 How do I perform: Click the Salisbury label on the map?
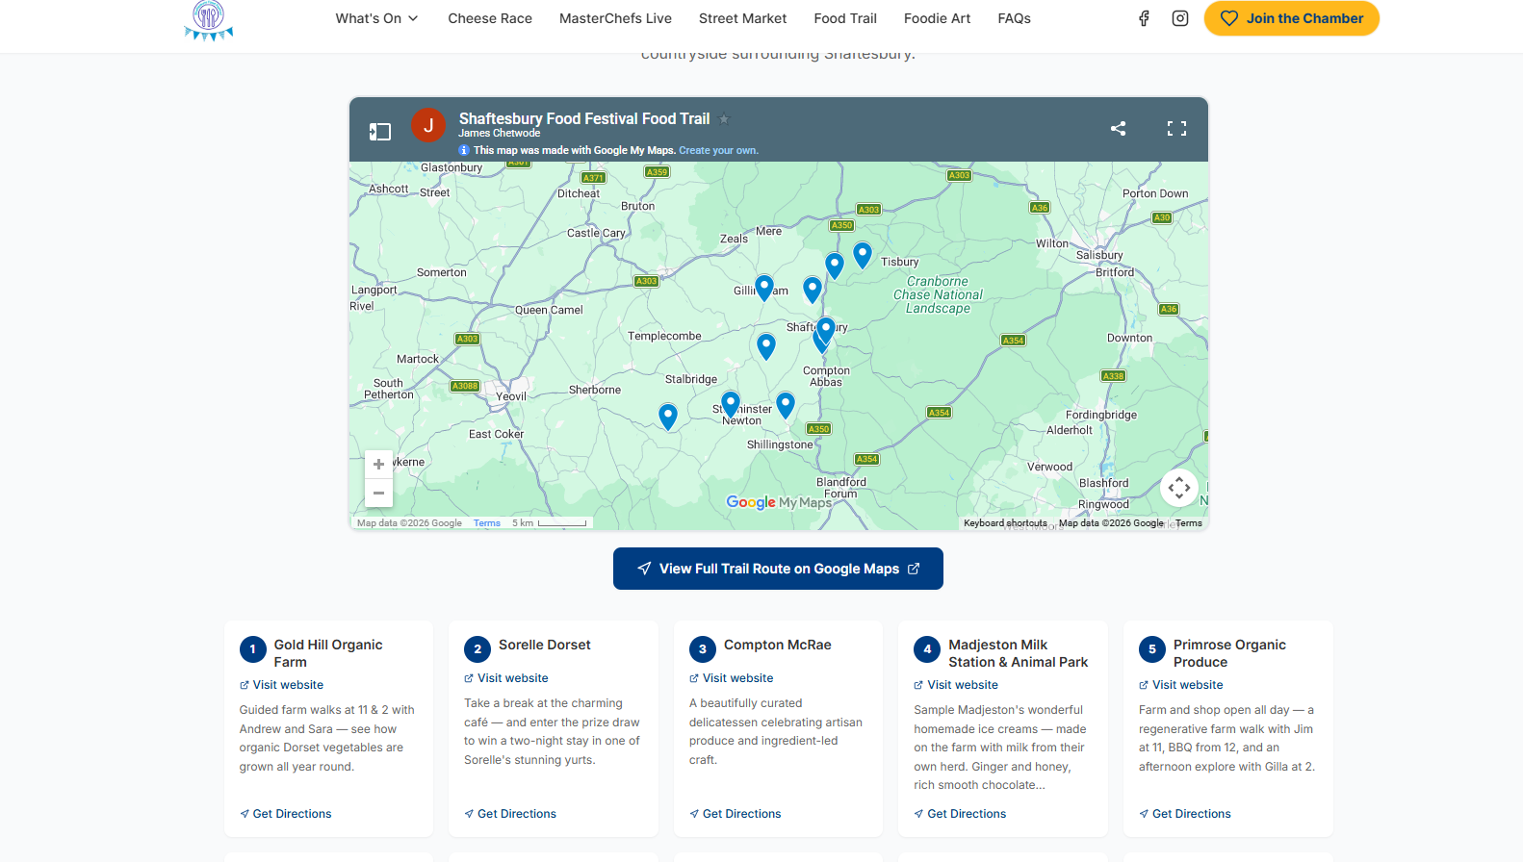[x=1099, y=255]
